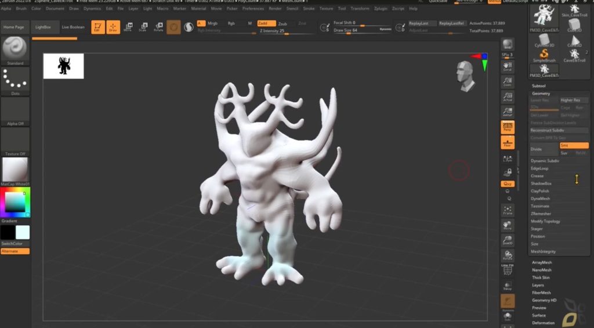Screen dimensions: 594x328
Task: Open the Stroke menu
Action: click(x=309, y=8)
